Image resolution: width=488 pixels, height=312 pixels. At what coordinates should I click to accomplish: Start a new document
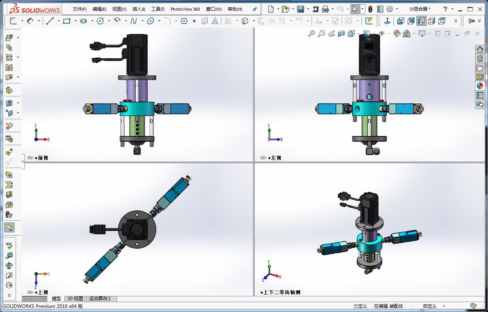click(x=271, y=9)
